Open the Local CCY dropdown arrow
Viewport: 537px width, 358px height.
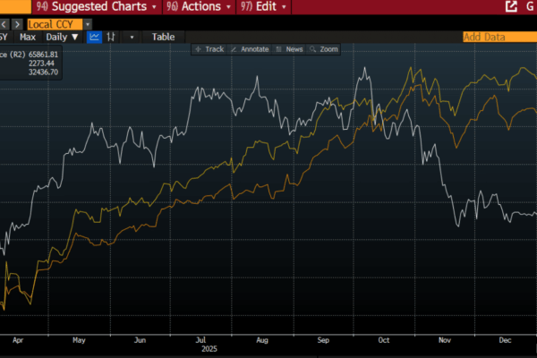(88, 24)
